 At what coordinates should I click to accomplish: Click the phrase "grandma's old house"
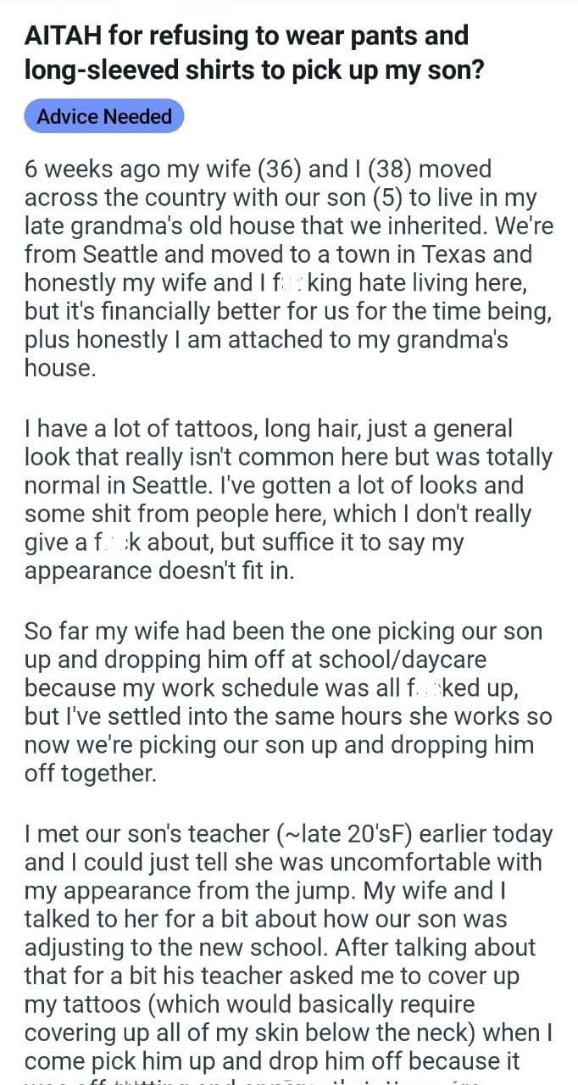[x=182, y=226]
